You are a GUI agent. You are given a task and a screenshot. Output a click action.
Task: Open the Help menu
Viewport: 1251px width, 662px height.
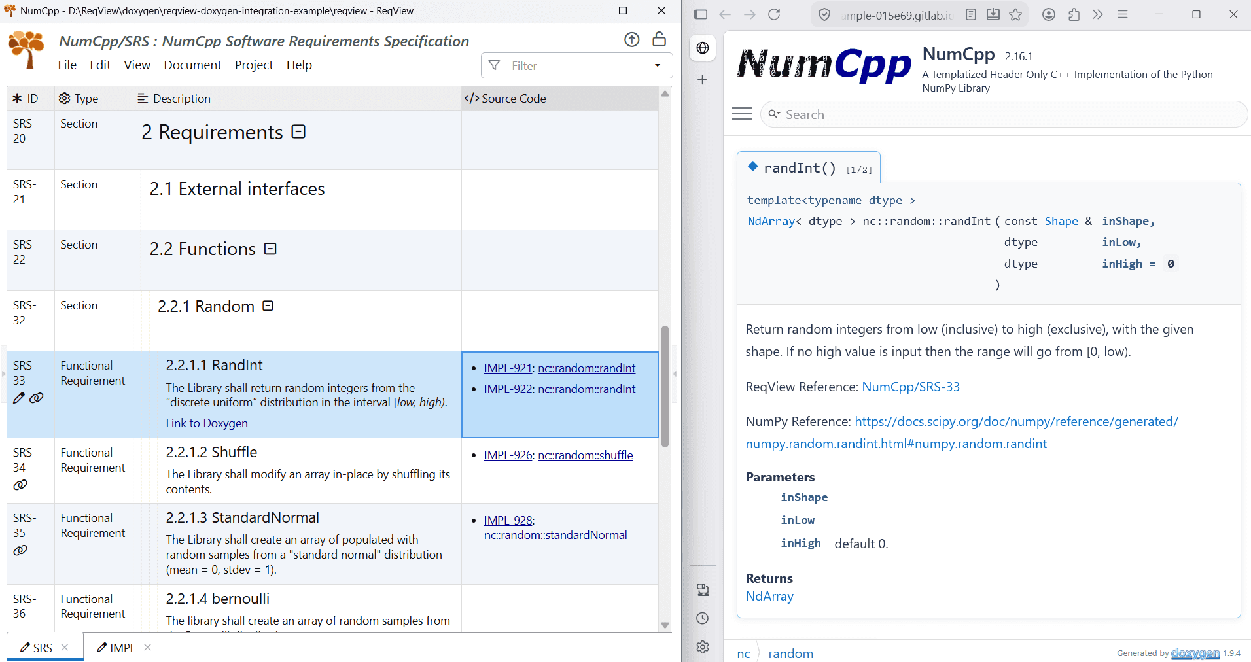tap(299, 65)
